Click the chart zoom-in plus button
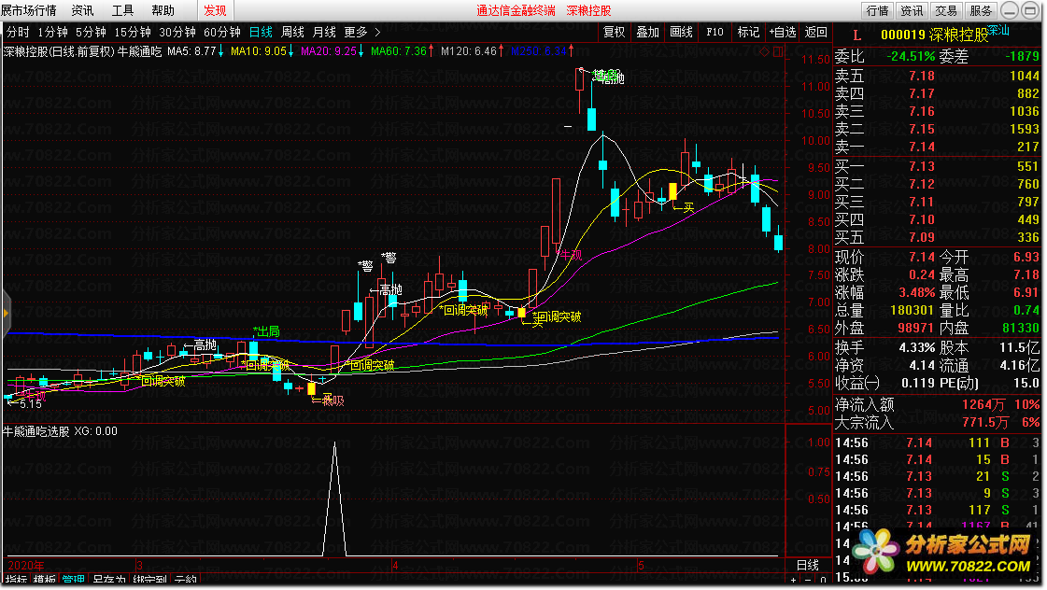 (x=794, y=580)
